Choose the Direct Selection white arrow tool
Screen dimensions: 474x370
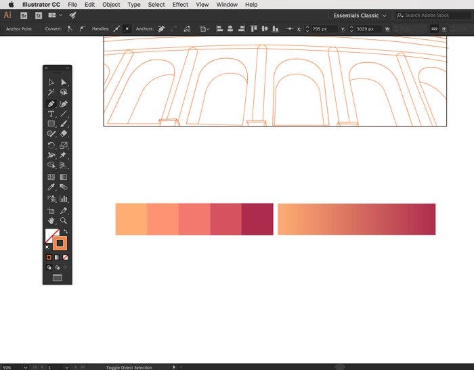coord(64,82)
